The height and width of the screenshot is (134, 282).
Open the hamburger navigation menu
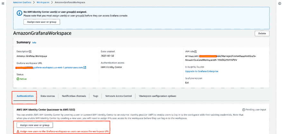coord(3,4)
